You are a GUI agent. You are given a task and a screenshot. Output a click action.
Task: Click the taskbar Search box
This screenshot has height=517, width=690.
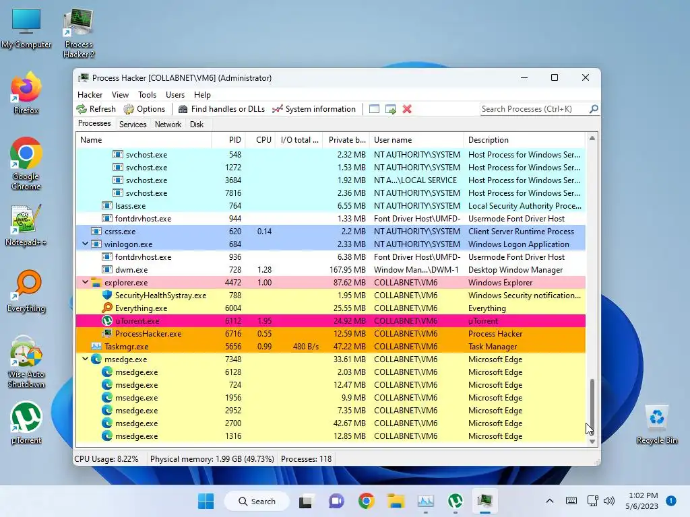pyautogui.click(x=257, y=501)
